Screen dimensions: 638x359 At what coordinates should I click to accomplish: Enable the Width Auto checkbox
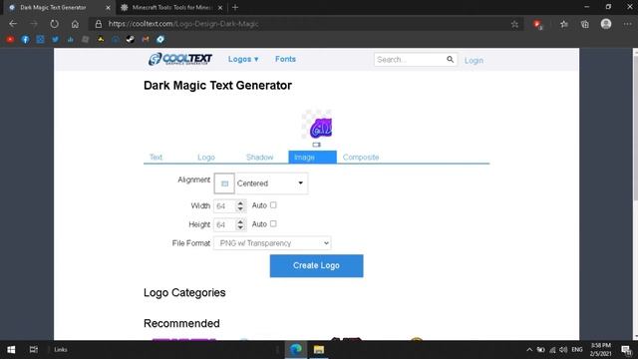(x=273, y=205)
